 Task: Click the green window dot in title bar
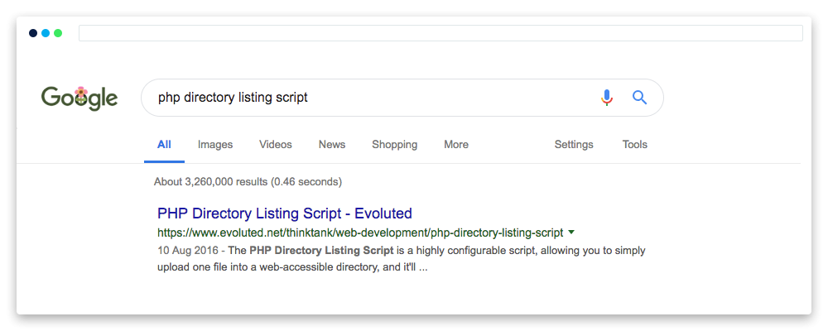point(58,33)
